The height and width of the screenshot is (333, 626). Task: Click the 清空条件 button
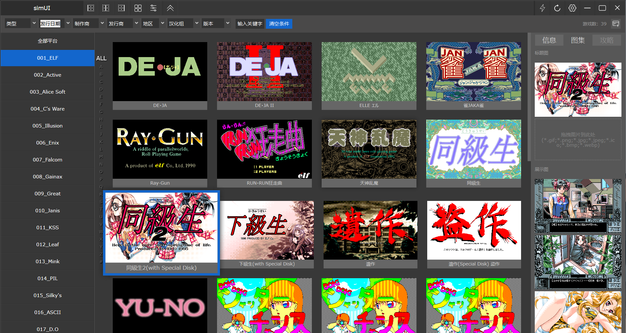pyautogui.click(x=279, y=23)
